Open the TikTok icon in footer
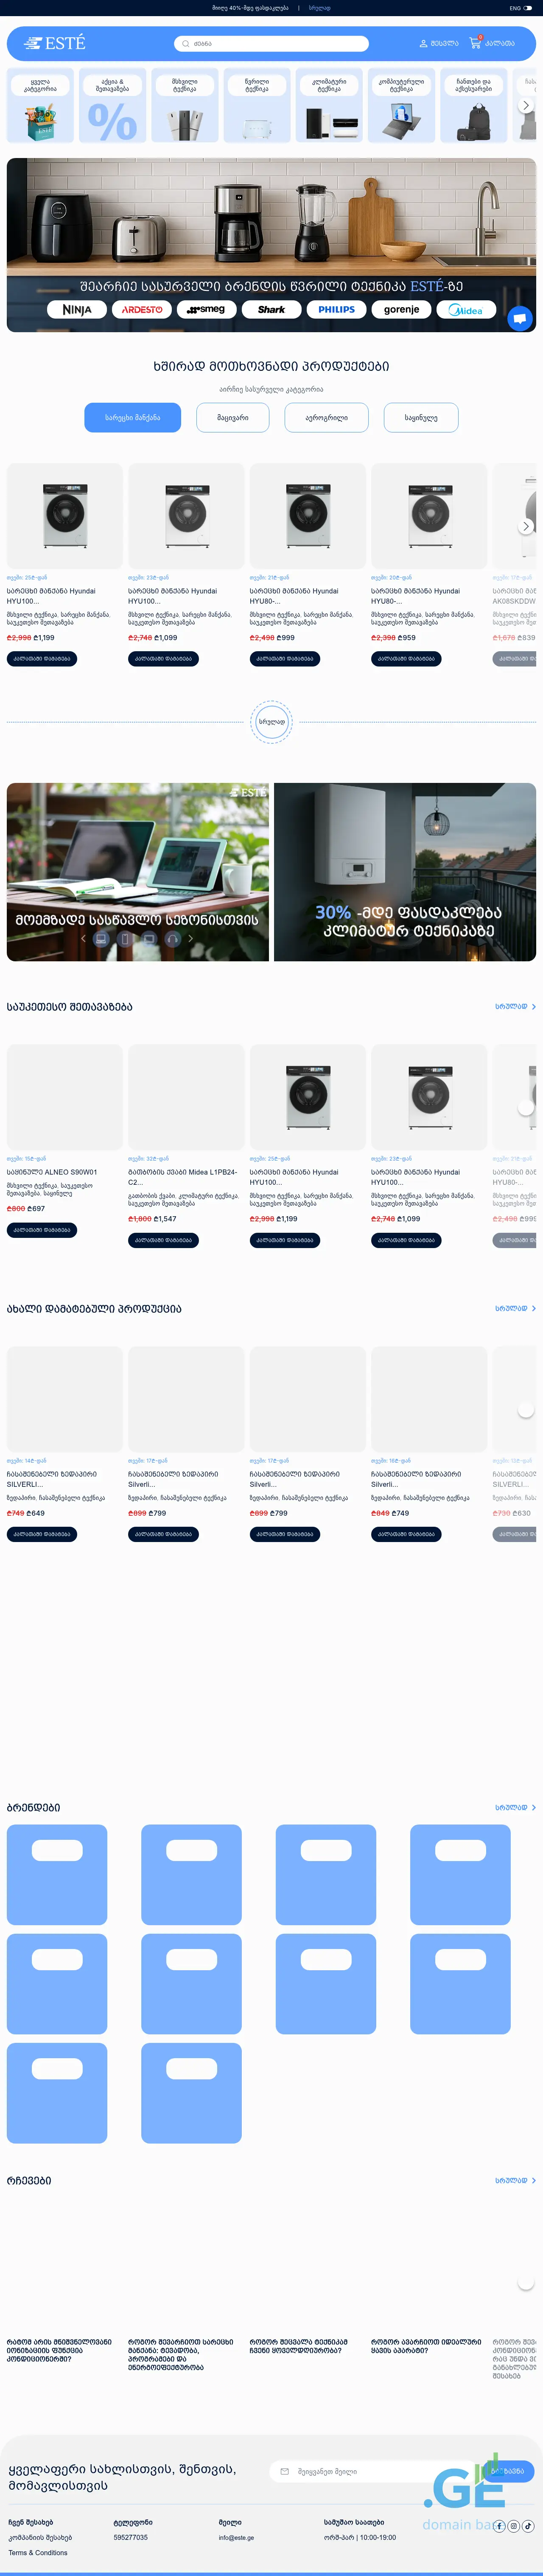Viewport: 543px width, 2576px height. click(x=528, y=2526)
